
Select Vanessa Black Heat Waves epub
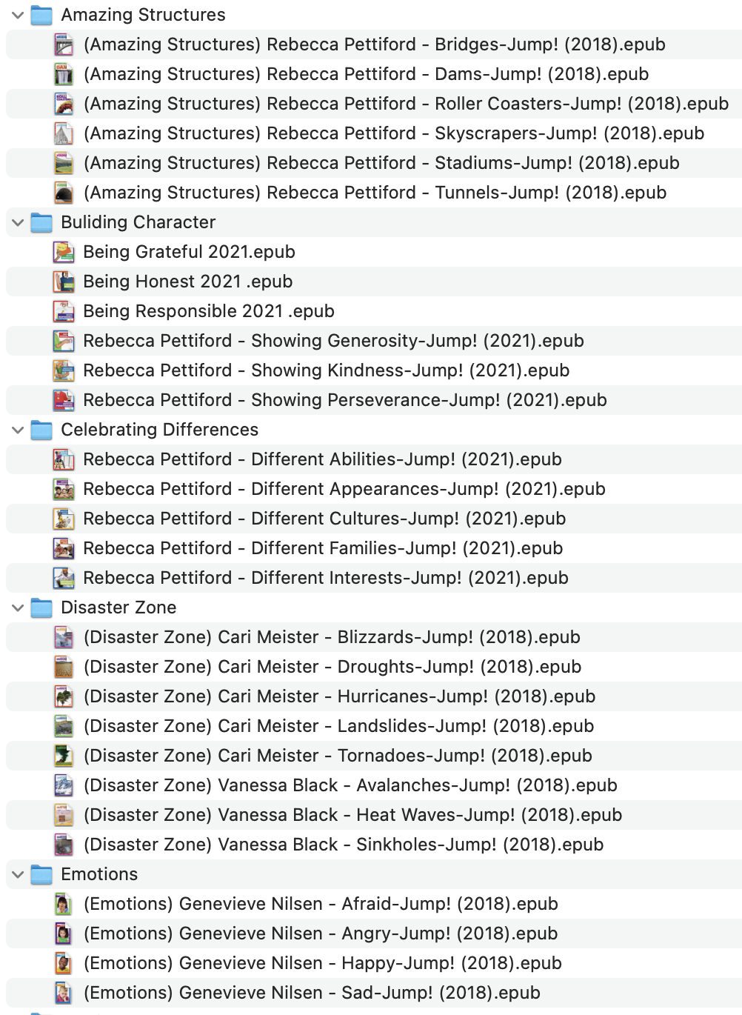coord(352,815)
